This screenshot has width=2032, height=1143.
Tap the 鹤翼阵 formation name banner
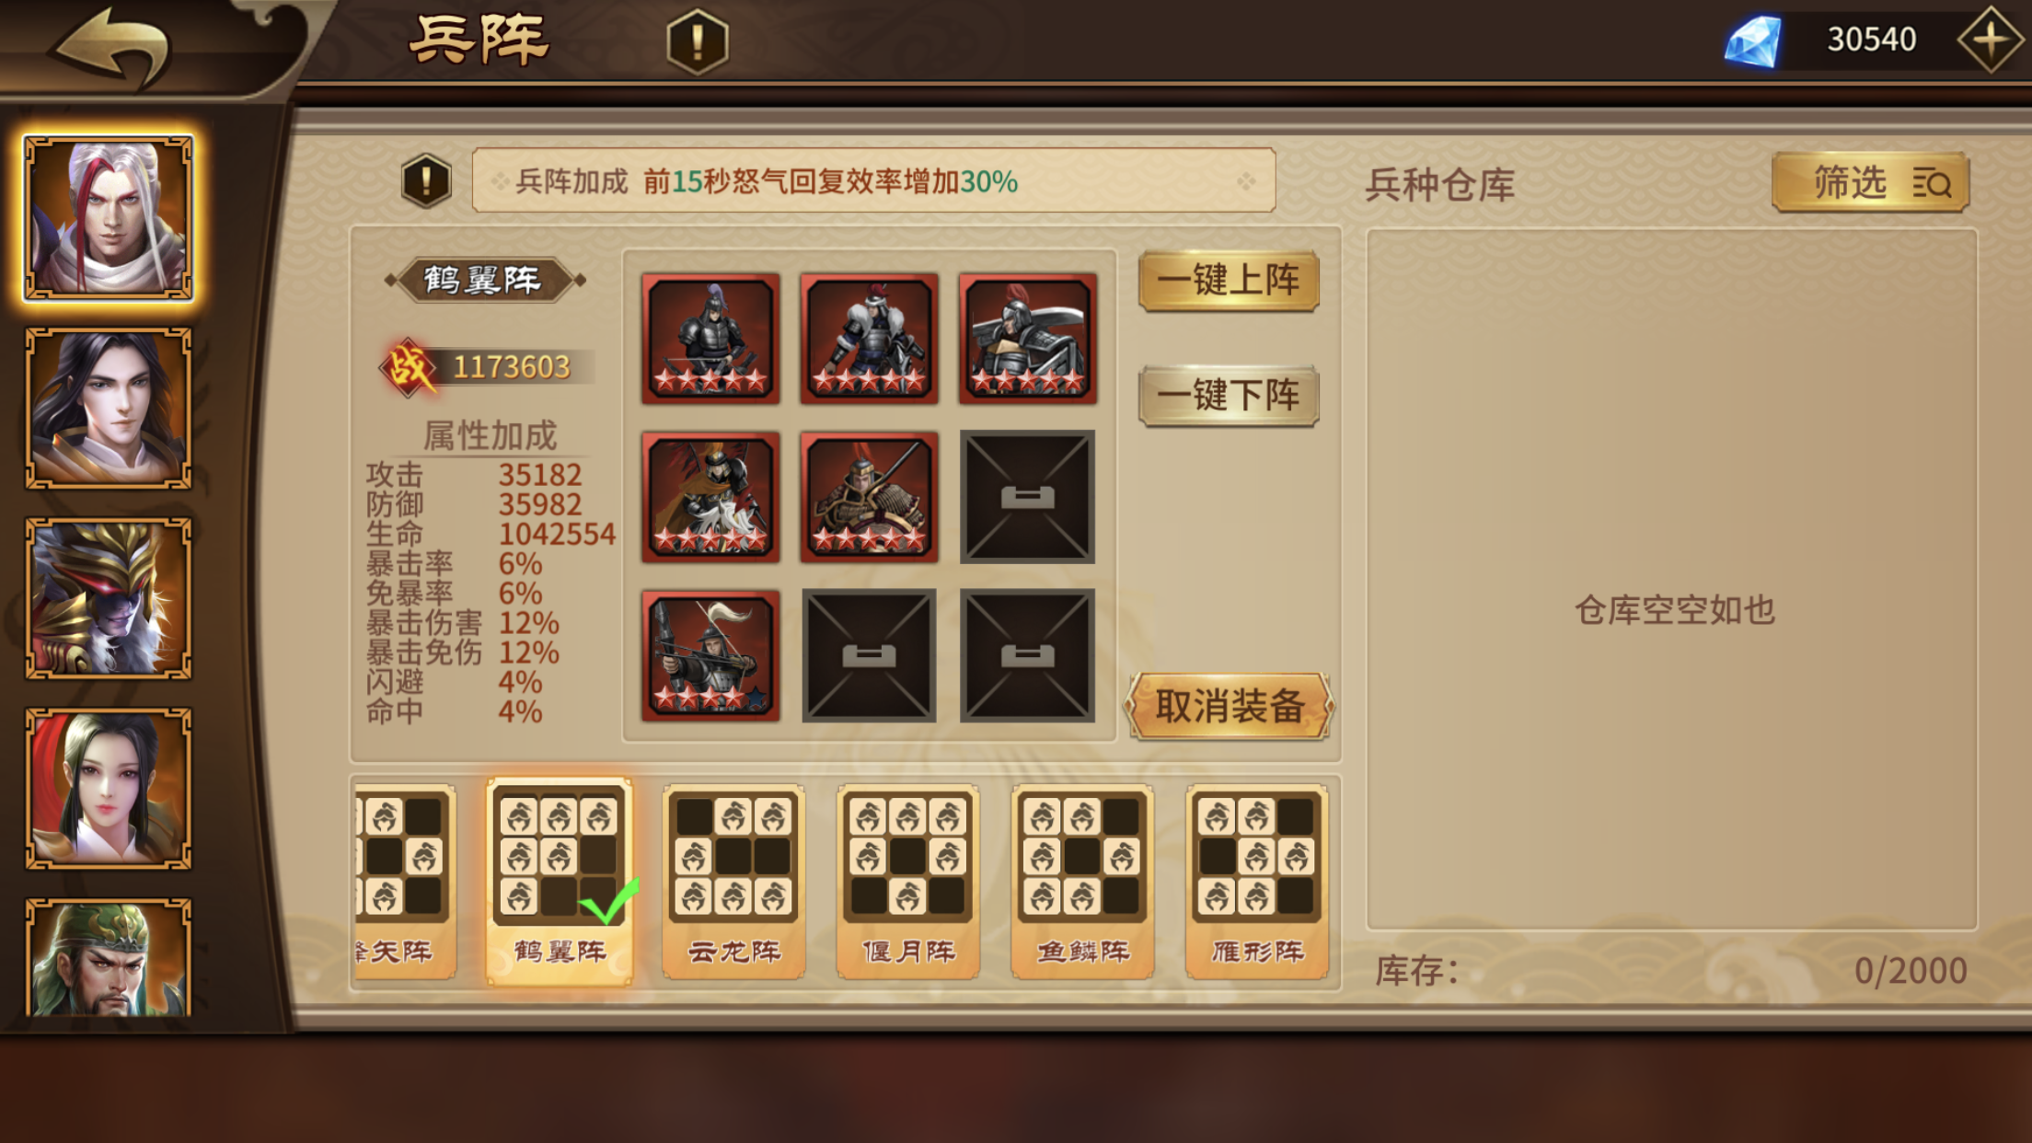(x=483, y=280)
